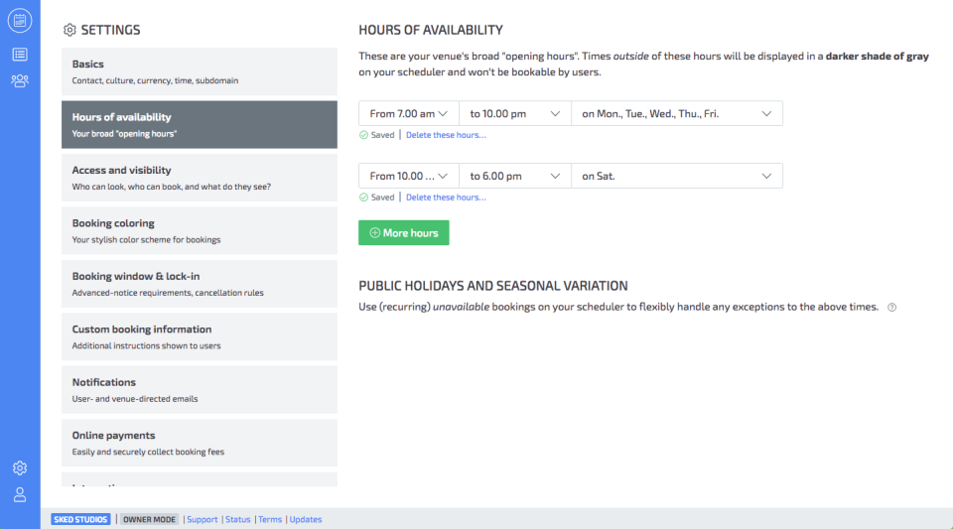Click the HOURS OF AVAILABILITY heading
Viewport: 953px width, 529px height.
click(430, 30)
